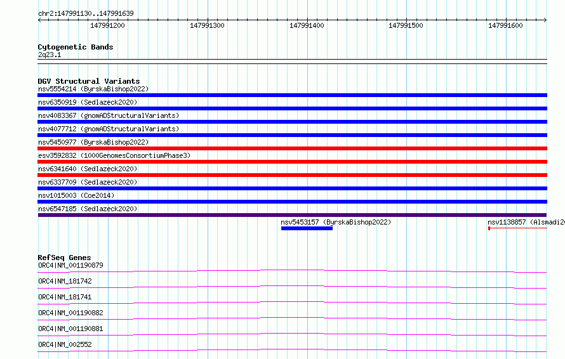565x359 pixels.
Task: Open the nsv6337709 (Sedlazeck2020) label
Action: [x=88, y=182]
